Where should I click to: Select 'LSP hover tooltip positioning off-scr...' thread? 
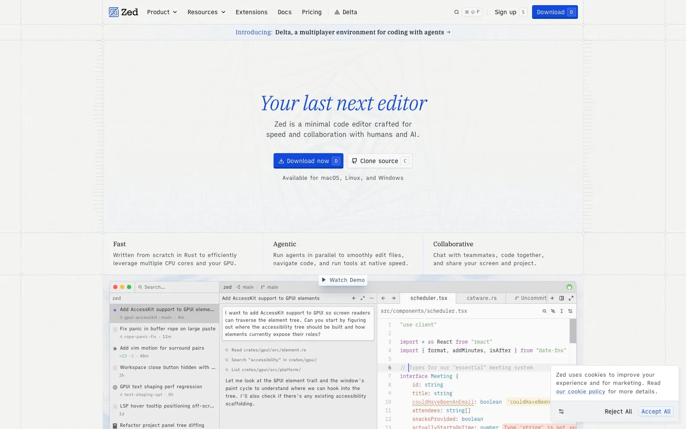click(165, 410)
